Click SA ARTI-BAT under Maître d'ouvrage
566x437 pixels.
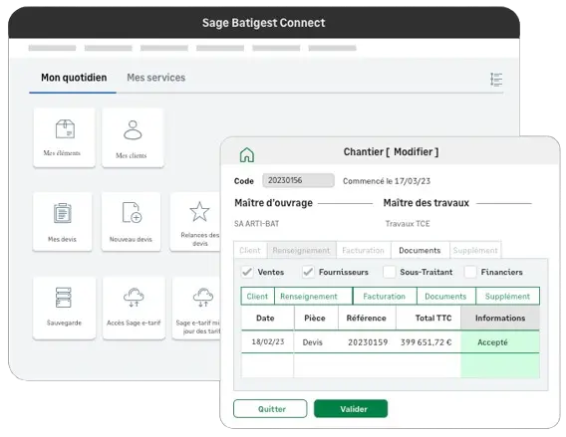[x=257, y=224]
